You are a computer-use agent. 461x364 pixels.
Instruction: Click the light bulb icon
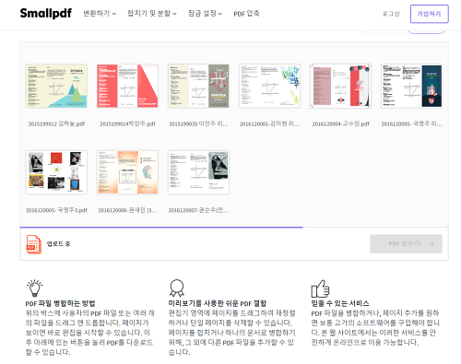click(35, 288)
